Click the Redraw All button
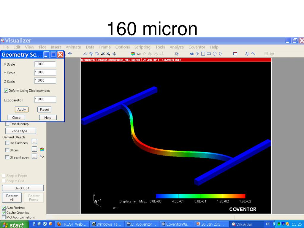This screenshot has height=228, width=304. click(12, 197)
